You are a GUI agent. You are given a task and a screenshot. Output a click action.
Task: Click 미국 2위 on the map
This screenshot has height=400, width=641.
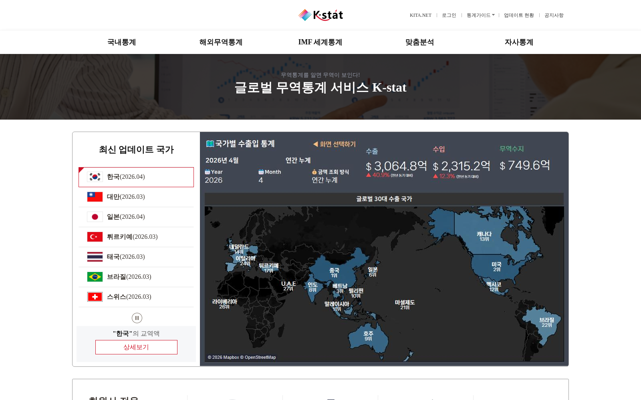tap(496, 267)
